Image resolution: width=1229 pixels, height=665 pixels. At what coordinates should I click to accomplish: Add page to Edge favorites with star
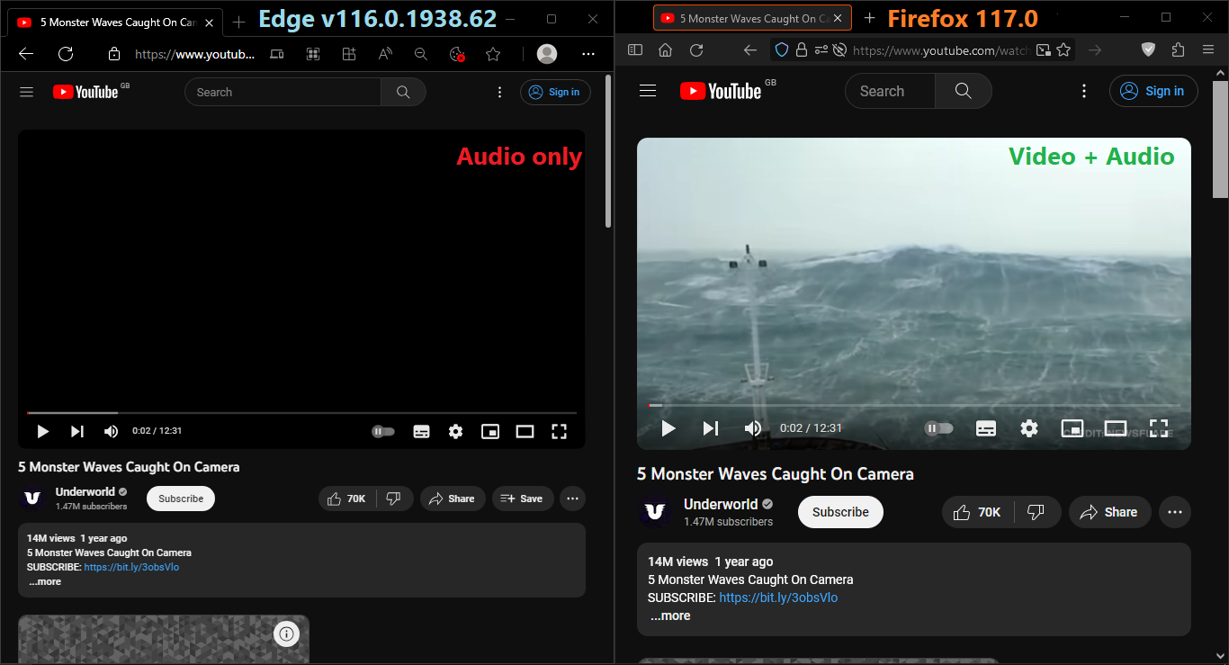coord(493,54)
